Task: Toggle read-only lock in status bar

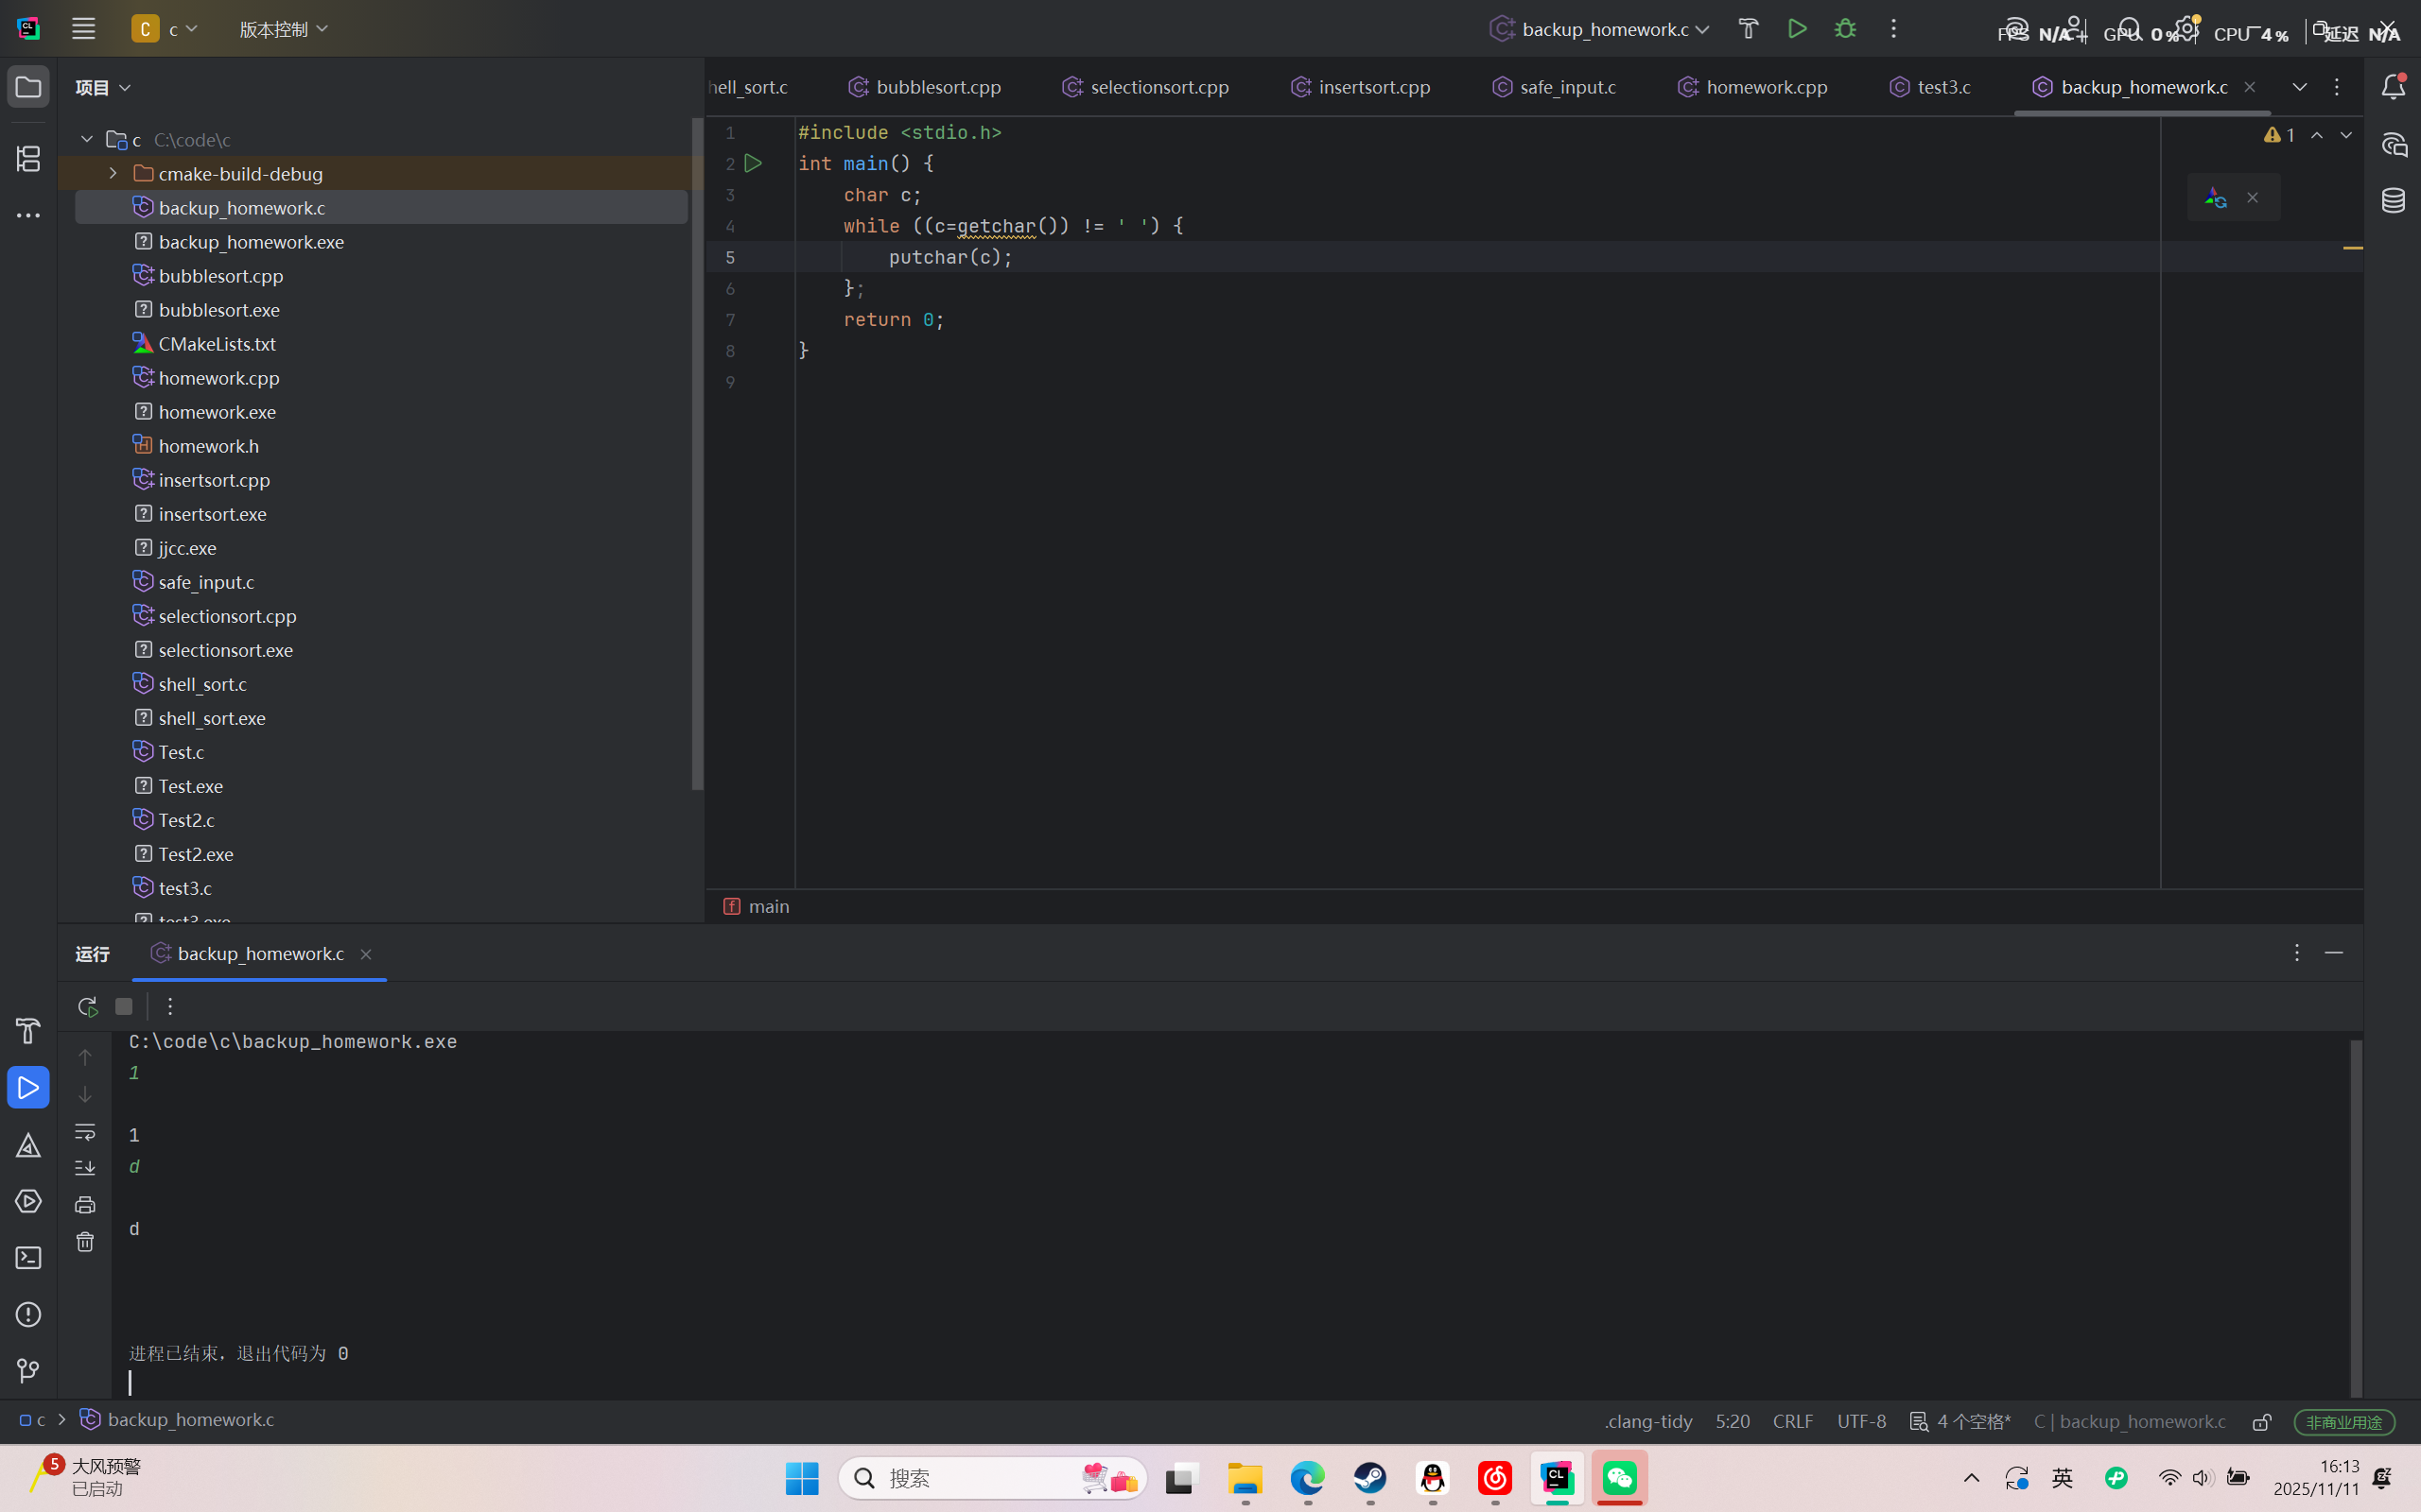Action: 2261,1421
